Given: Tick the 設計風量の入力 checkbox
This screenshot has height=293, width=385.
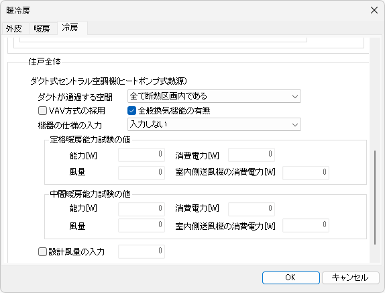Looking at the screenshot, I should pyautogui.click(x=42, y=251).
